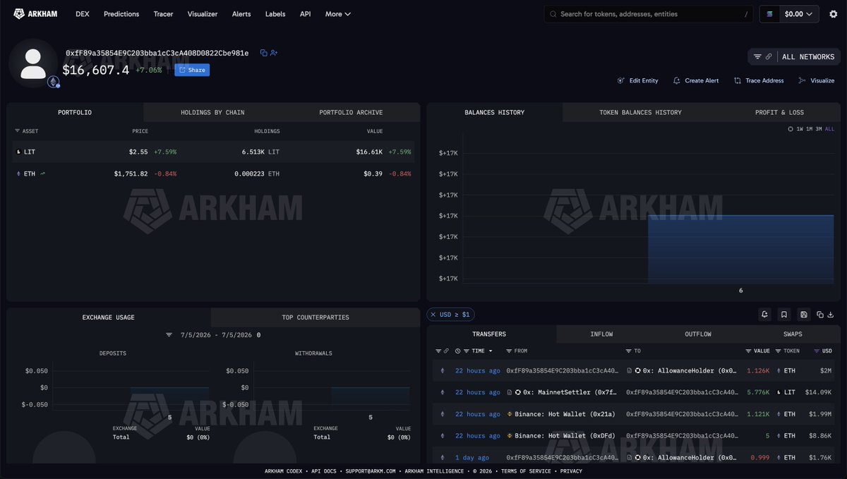Open the API Docs footer link
This screenshot has width=847, height=479.
325,471
